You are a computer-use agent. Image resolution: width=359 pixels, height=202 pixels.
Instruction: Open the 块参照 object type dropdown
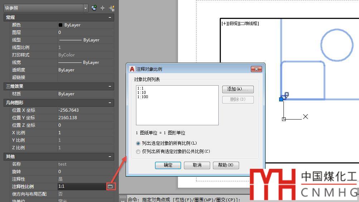point(85,8)
